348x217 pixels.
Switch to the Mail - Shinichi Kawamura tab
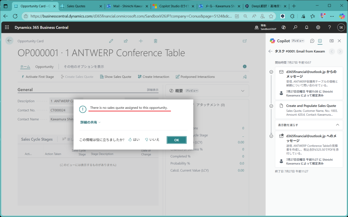pos(127,6)
